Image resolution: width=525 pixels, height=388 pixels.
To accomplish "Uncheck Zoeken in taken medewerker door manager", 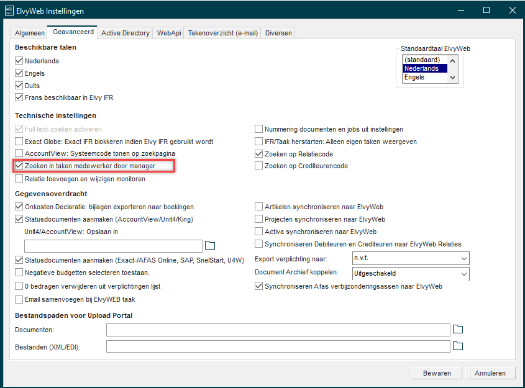I will [19, 166].
